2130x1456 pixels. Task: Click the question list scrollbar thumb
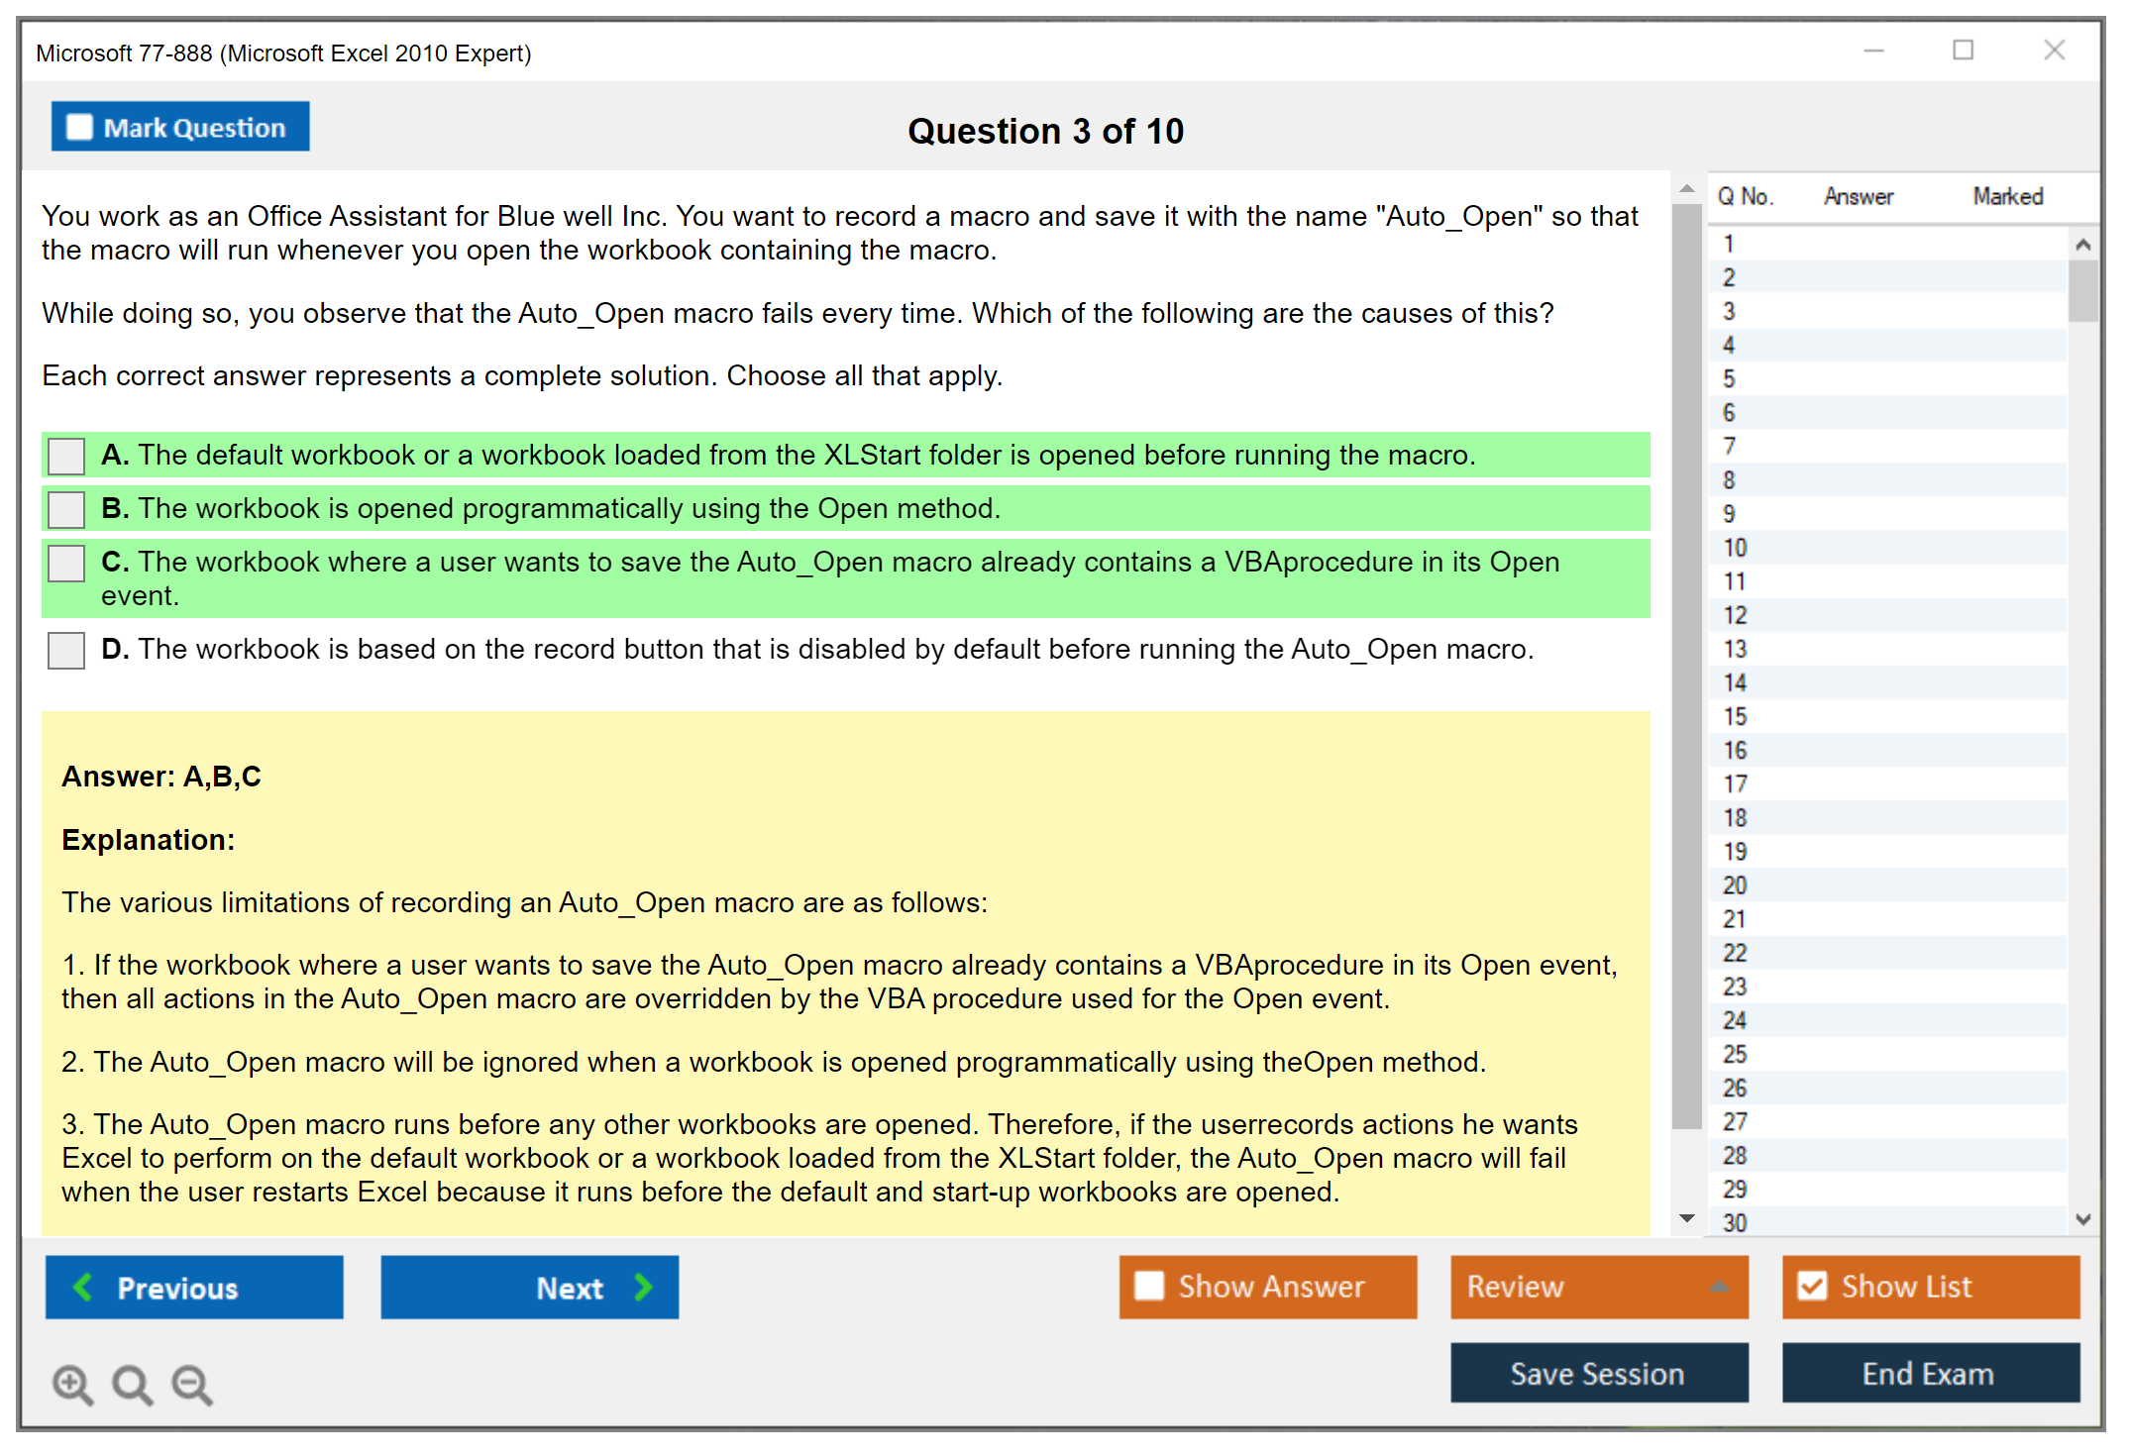point(2082,290)
